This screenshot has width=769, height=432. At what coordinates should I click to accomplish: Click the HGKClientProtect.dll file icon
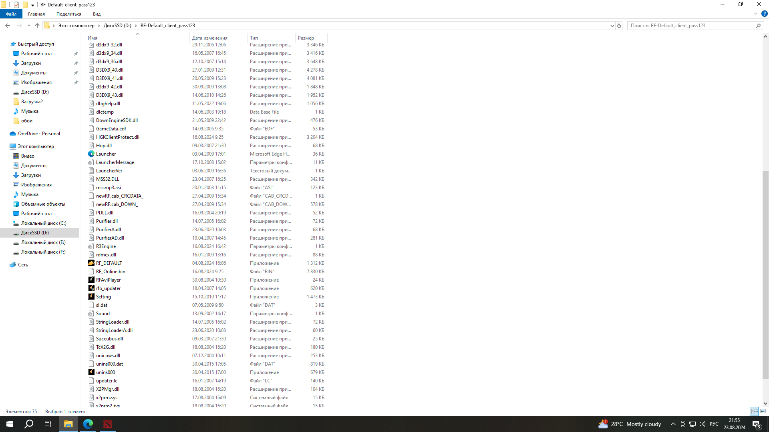coord(91,137)
